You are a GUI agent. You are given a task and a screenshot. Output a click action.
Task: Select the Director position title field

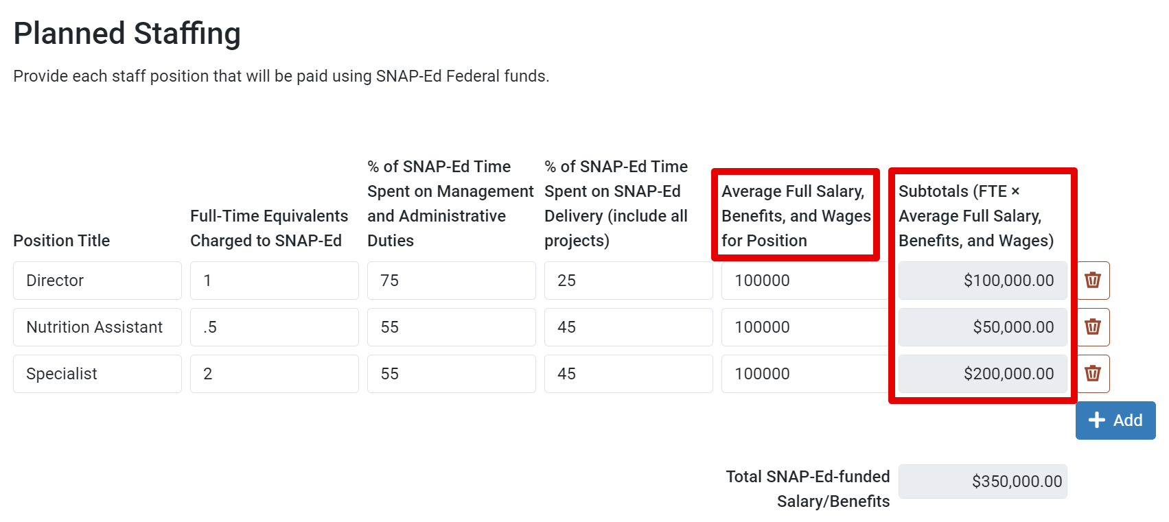coord(97,281)
